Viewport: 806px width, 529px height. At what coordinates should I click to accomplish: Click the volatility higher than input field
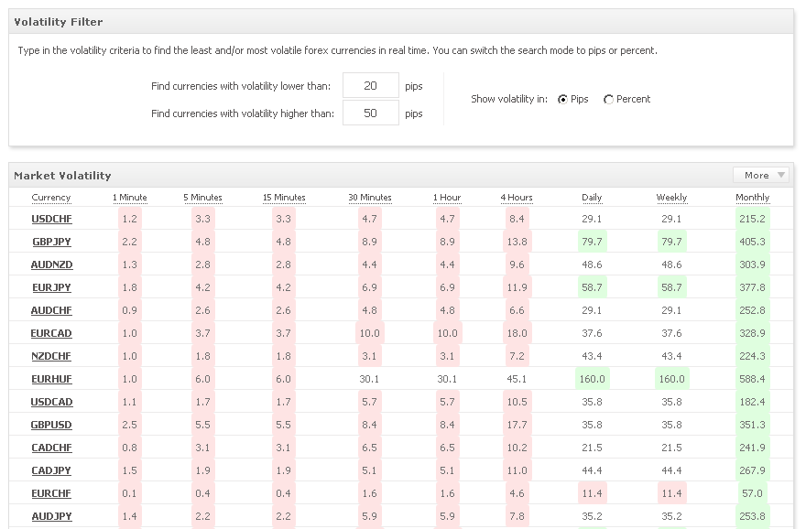(x=371, y=113)
